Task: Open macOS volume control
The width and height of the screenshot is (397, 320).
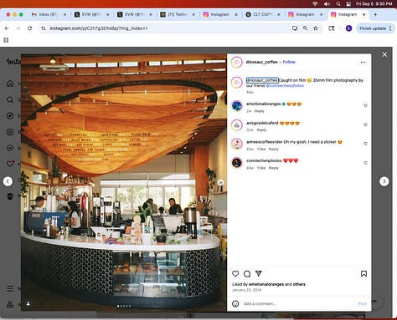Action: tap(327, 4)
